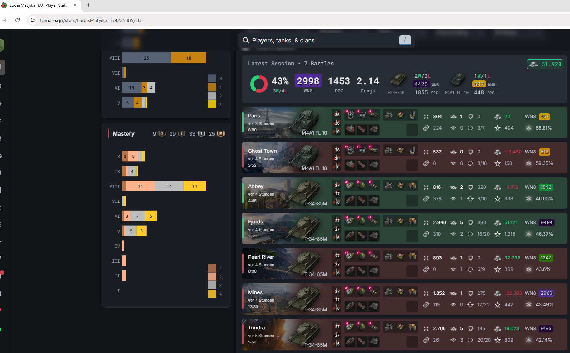Open the Abbey battle entry
This screenshot has height=353, width=570.
[404, 193]
